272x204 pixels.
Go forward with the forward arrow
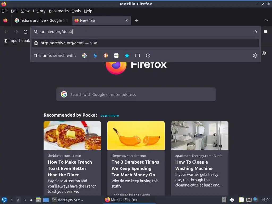coord(16,32)
